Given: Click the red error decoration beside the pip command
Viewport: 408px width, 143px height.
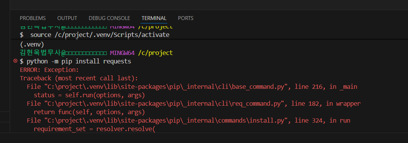Looking at the screenshot, I should coord(15,61).
